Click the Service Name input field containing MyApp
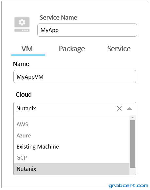The image size is (150, 190). click(87, 30)
